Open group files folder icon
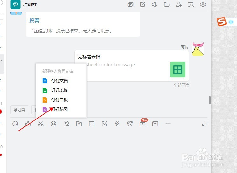 coord(167,4)
